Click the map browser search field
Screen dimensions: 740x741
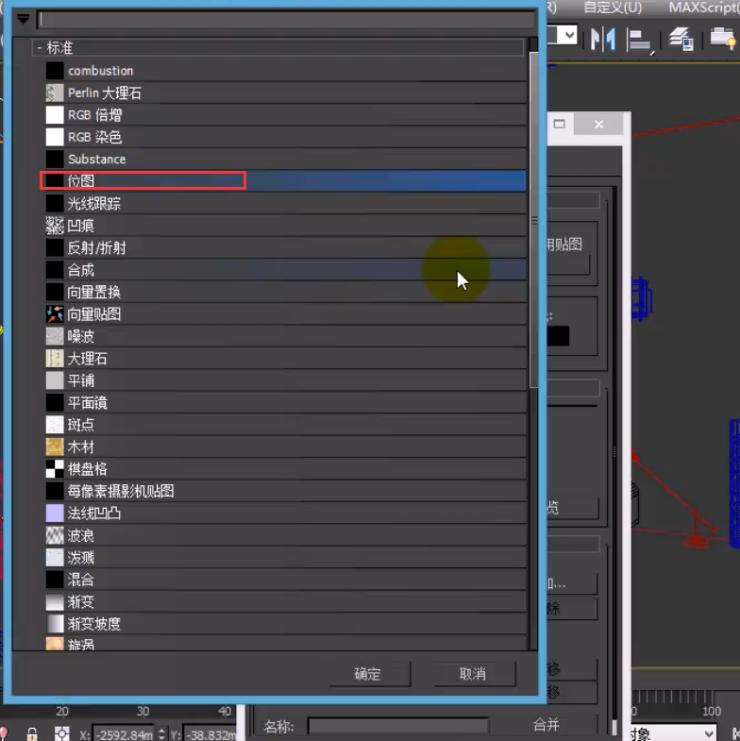tap(285, 19)
